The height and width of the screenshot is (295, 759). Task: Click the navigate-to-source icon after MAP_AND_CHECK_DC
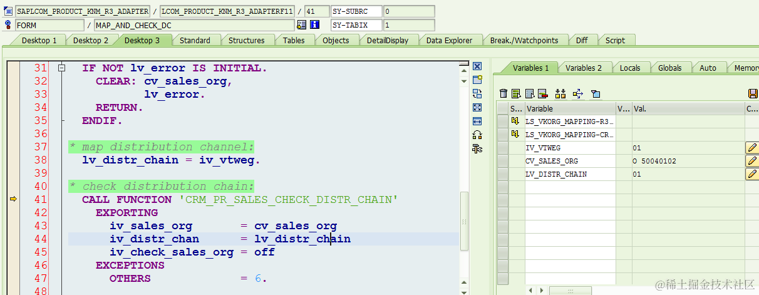pos(302,25)
